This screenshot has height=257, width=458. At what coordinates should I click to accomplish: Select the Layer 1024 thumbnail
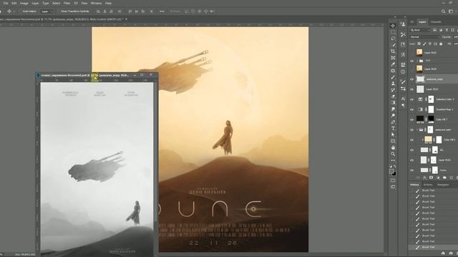click(419, 69)
